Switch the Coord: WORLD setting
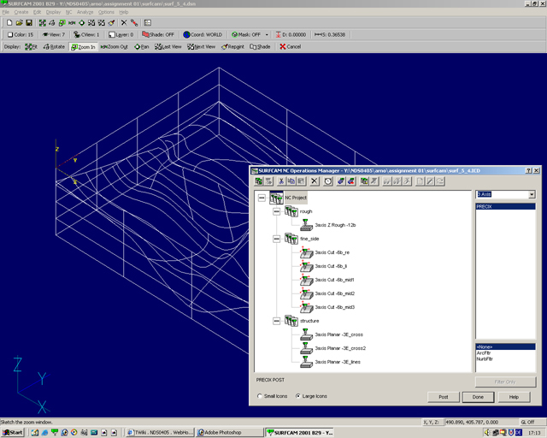This screenshot has height=438, width=547. tap(203, 34)
